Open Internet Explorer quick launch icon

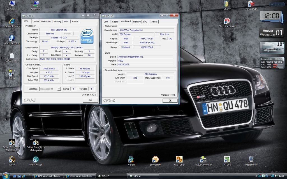coord(24,176)
